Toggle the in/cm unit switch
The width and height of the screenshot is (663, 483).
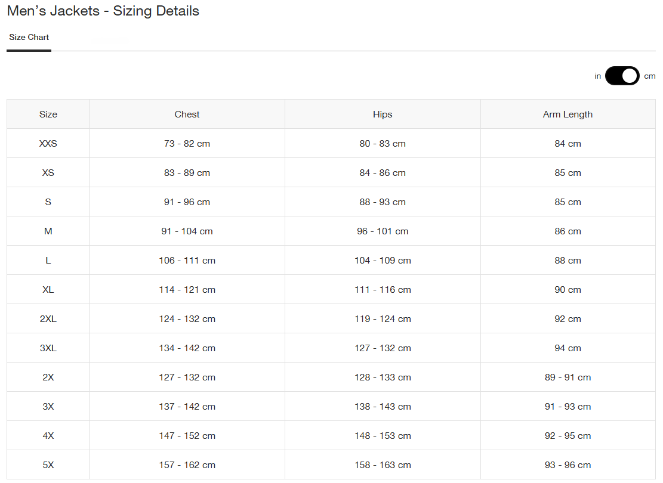622,76
